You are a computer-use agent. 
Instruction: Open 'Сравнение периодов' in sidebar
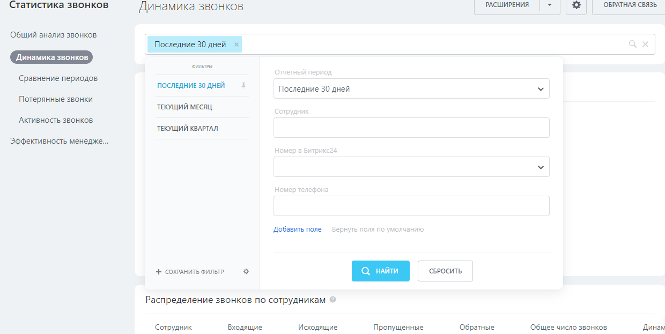58,78
